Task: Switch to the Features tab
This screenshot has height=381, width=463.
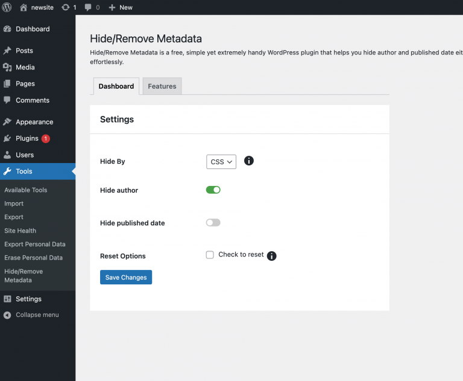Action: pos(162,86)
